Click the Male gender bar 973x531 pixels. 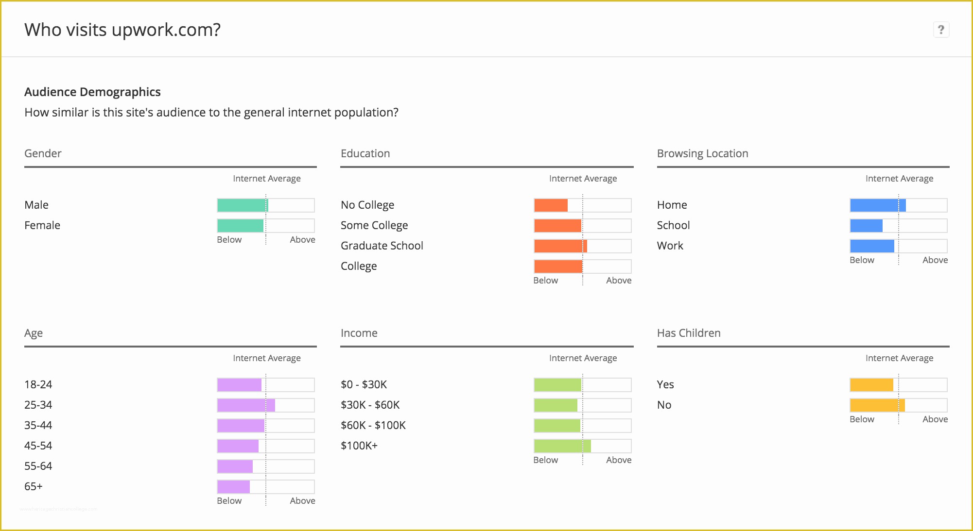[266, 205]
